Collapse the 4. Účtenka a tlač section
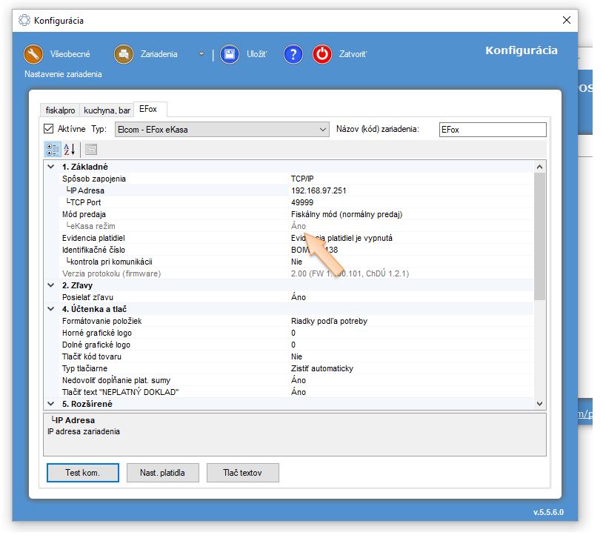 [x=50, y=309]
